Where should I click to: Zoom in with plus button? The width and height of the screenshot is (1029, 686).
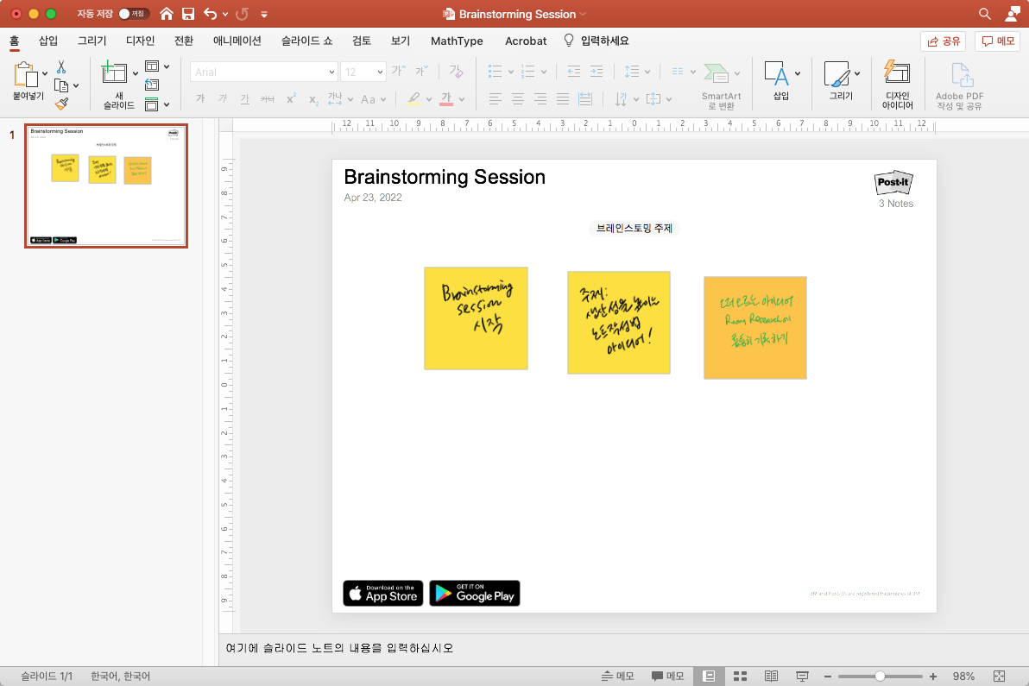[x=933, y=677]
